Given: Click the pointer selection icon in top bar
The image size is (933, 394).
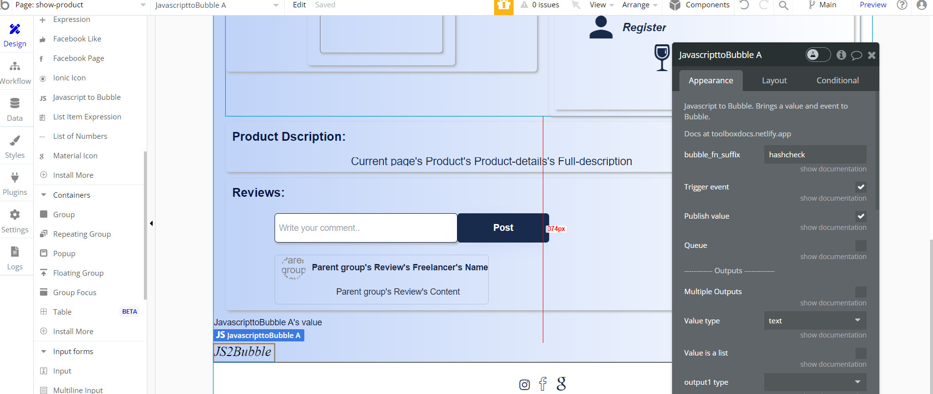Looking at the screenshot, I should click(x=576, y=5).
